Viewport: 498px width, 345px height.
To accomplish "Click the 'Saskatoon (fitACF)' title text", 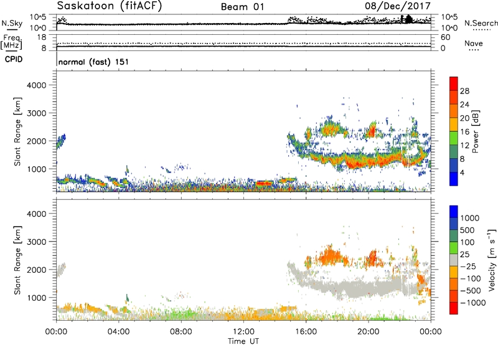I will [110, 6].
